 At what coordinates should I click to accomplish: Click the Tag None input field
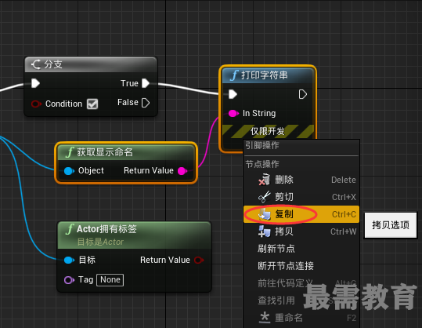tap(110, 280)
